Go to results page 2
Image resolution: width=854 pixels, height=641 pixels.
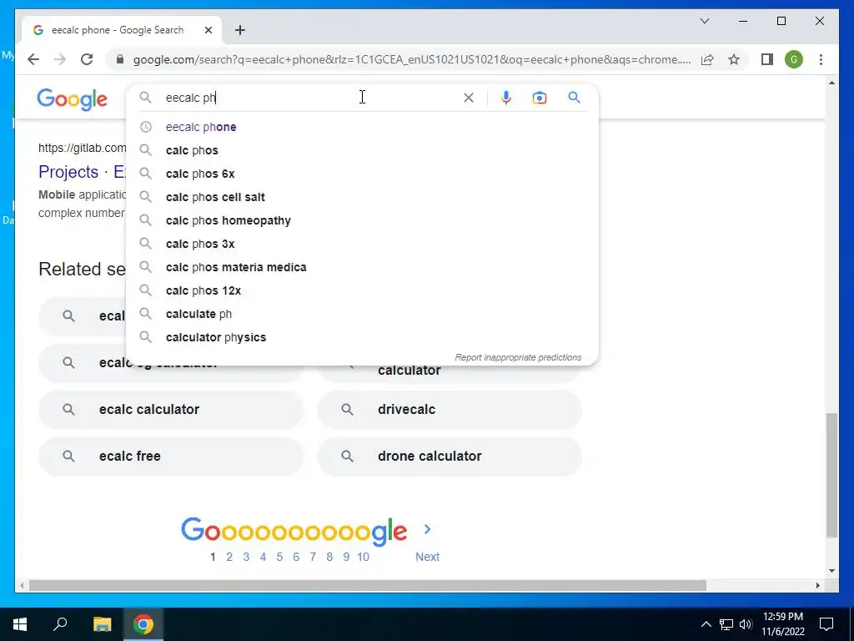coord(229,557)
